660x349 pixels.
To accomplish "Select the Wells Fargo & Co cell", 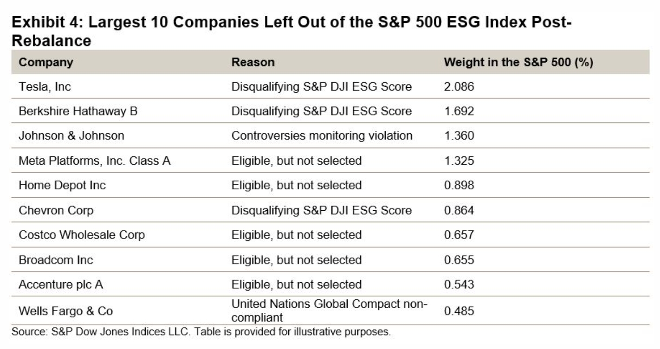I will tap(65, 311).
